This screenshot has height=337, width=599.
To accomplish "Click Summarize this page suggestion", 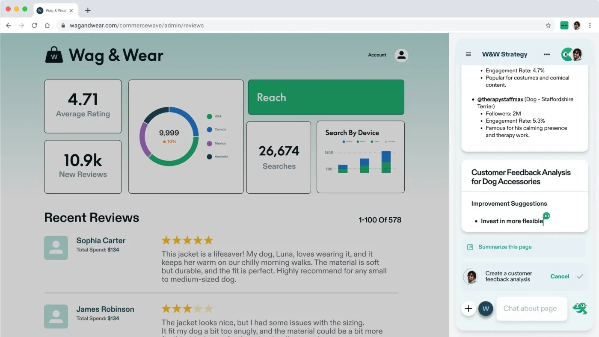I will pos(505,247).
